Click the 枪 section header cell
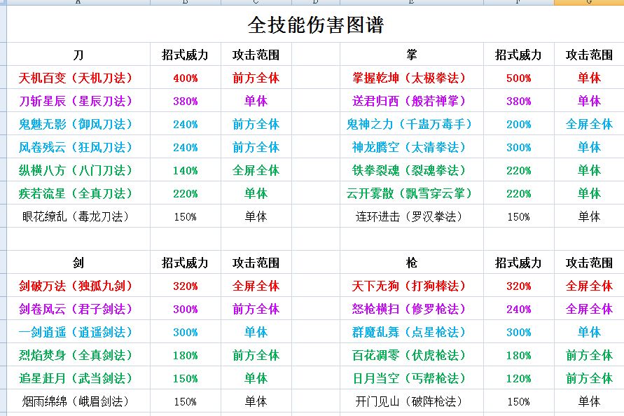The height and width of the screenshot is (416, 624). 412,263
